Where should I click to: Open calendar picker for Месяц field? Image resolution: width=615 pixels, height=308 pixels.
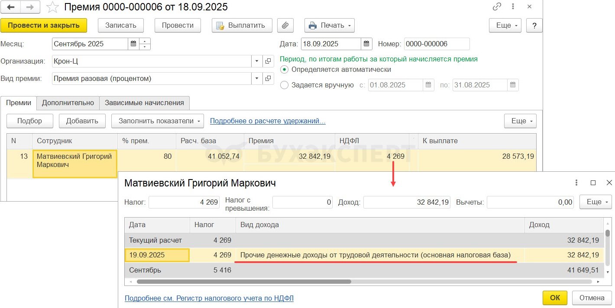click(133, 44)
